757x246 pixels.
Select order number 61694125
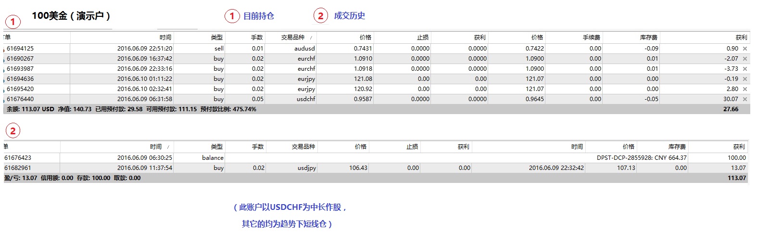(x=20, y=49)
